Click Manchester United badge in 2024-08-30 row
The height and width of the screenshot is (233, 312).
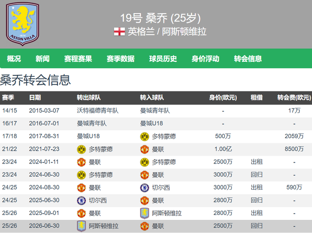coord(81,188)
